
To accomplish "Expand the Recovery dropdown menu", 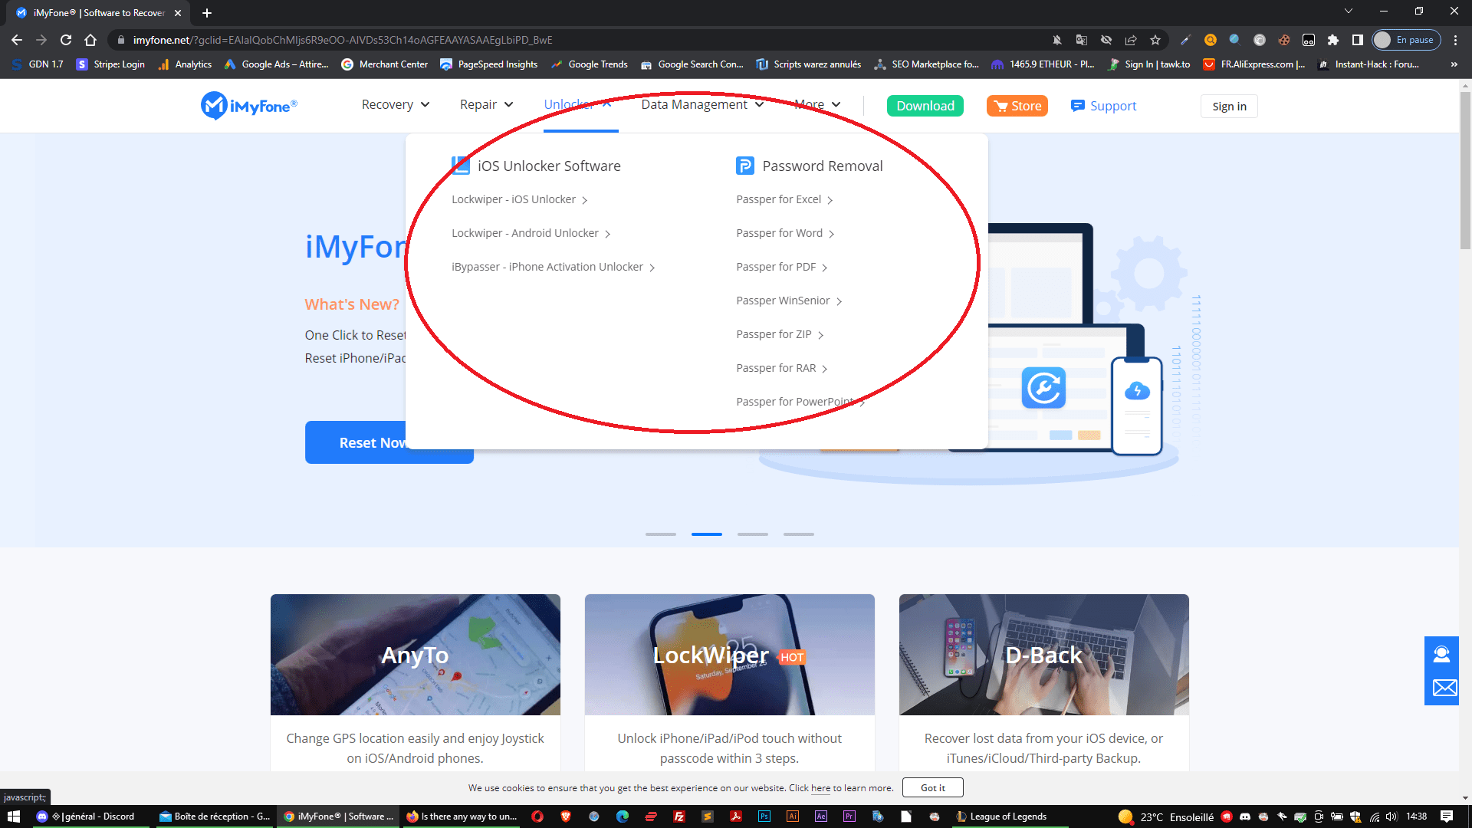I will click(x=396, y=105).
